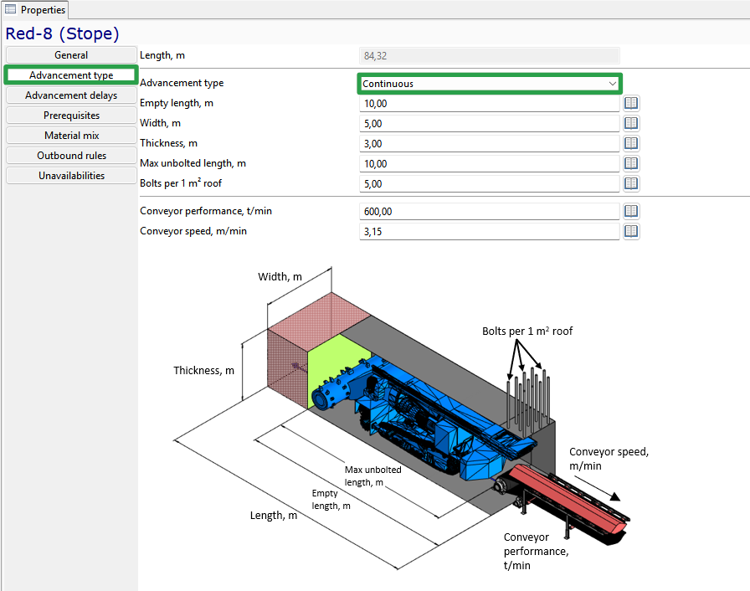The image size is (750, 591).
Task: Open book icon next to Thickness field
Action: tap(631, 143)
